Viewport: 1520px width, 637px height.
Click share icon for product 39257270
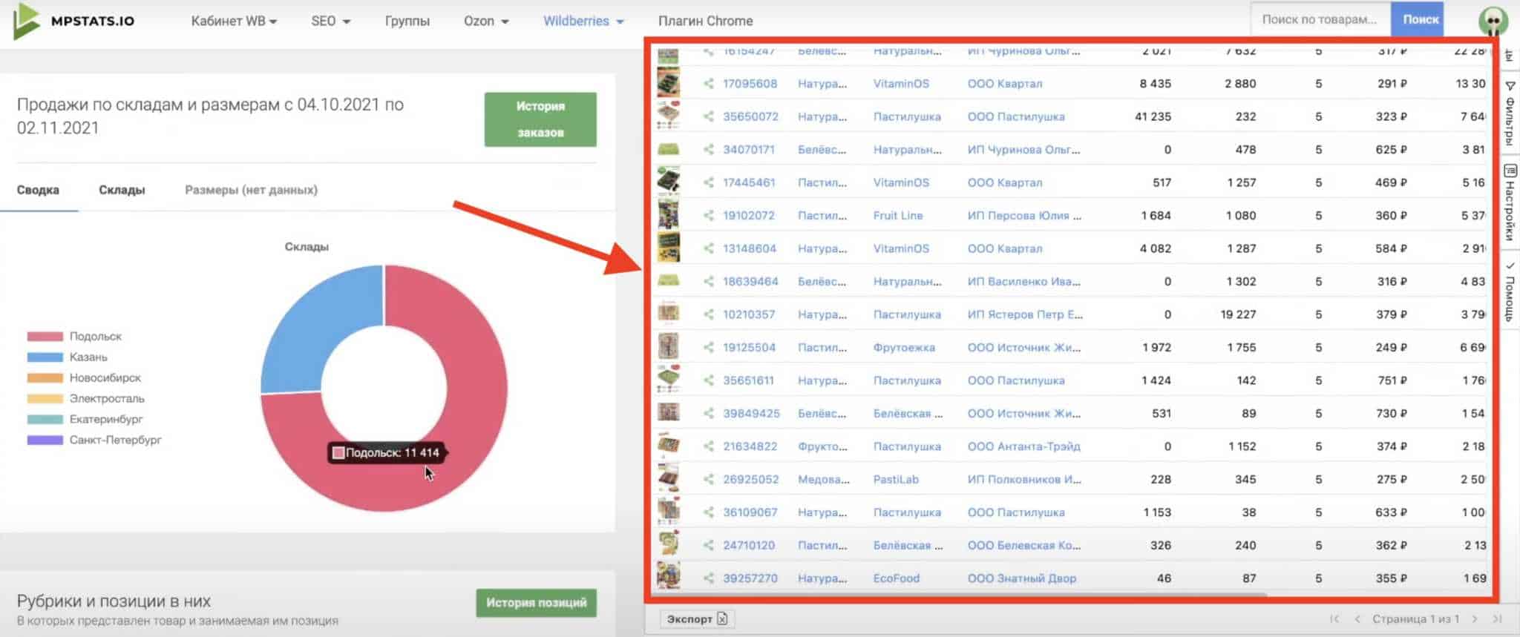pyautogui.click(x=709, y=578)
